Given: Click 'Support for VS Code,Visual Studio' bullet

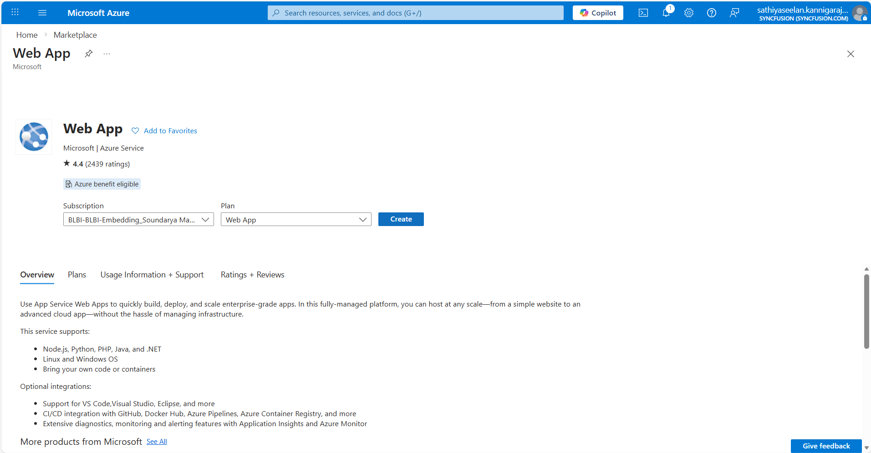Looking at the screenshot, I should tap(129, 404).
